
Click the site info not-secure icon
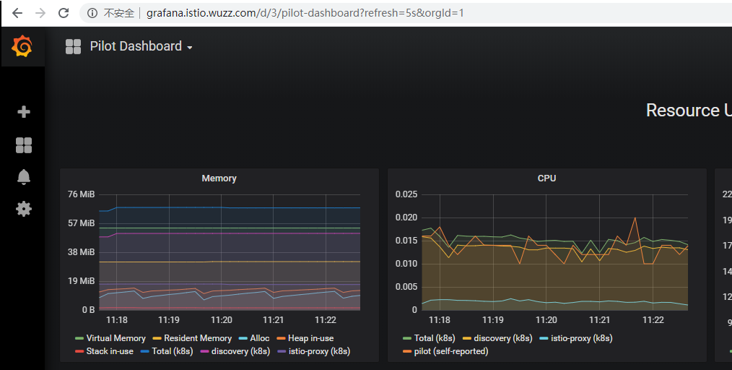point(92,13)
